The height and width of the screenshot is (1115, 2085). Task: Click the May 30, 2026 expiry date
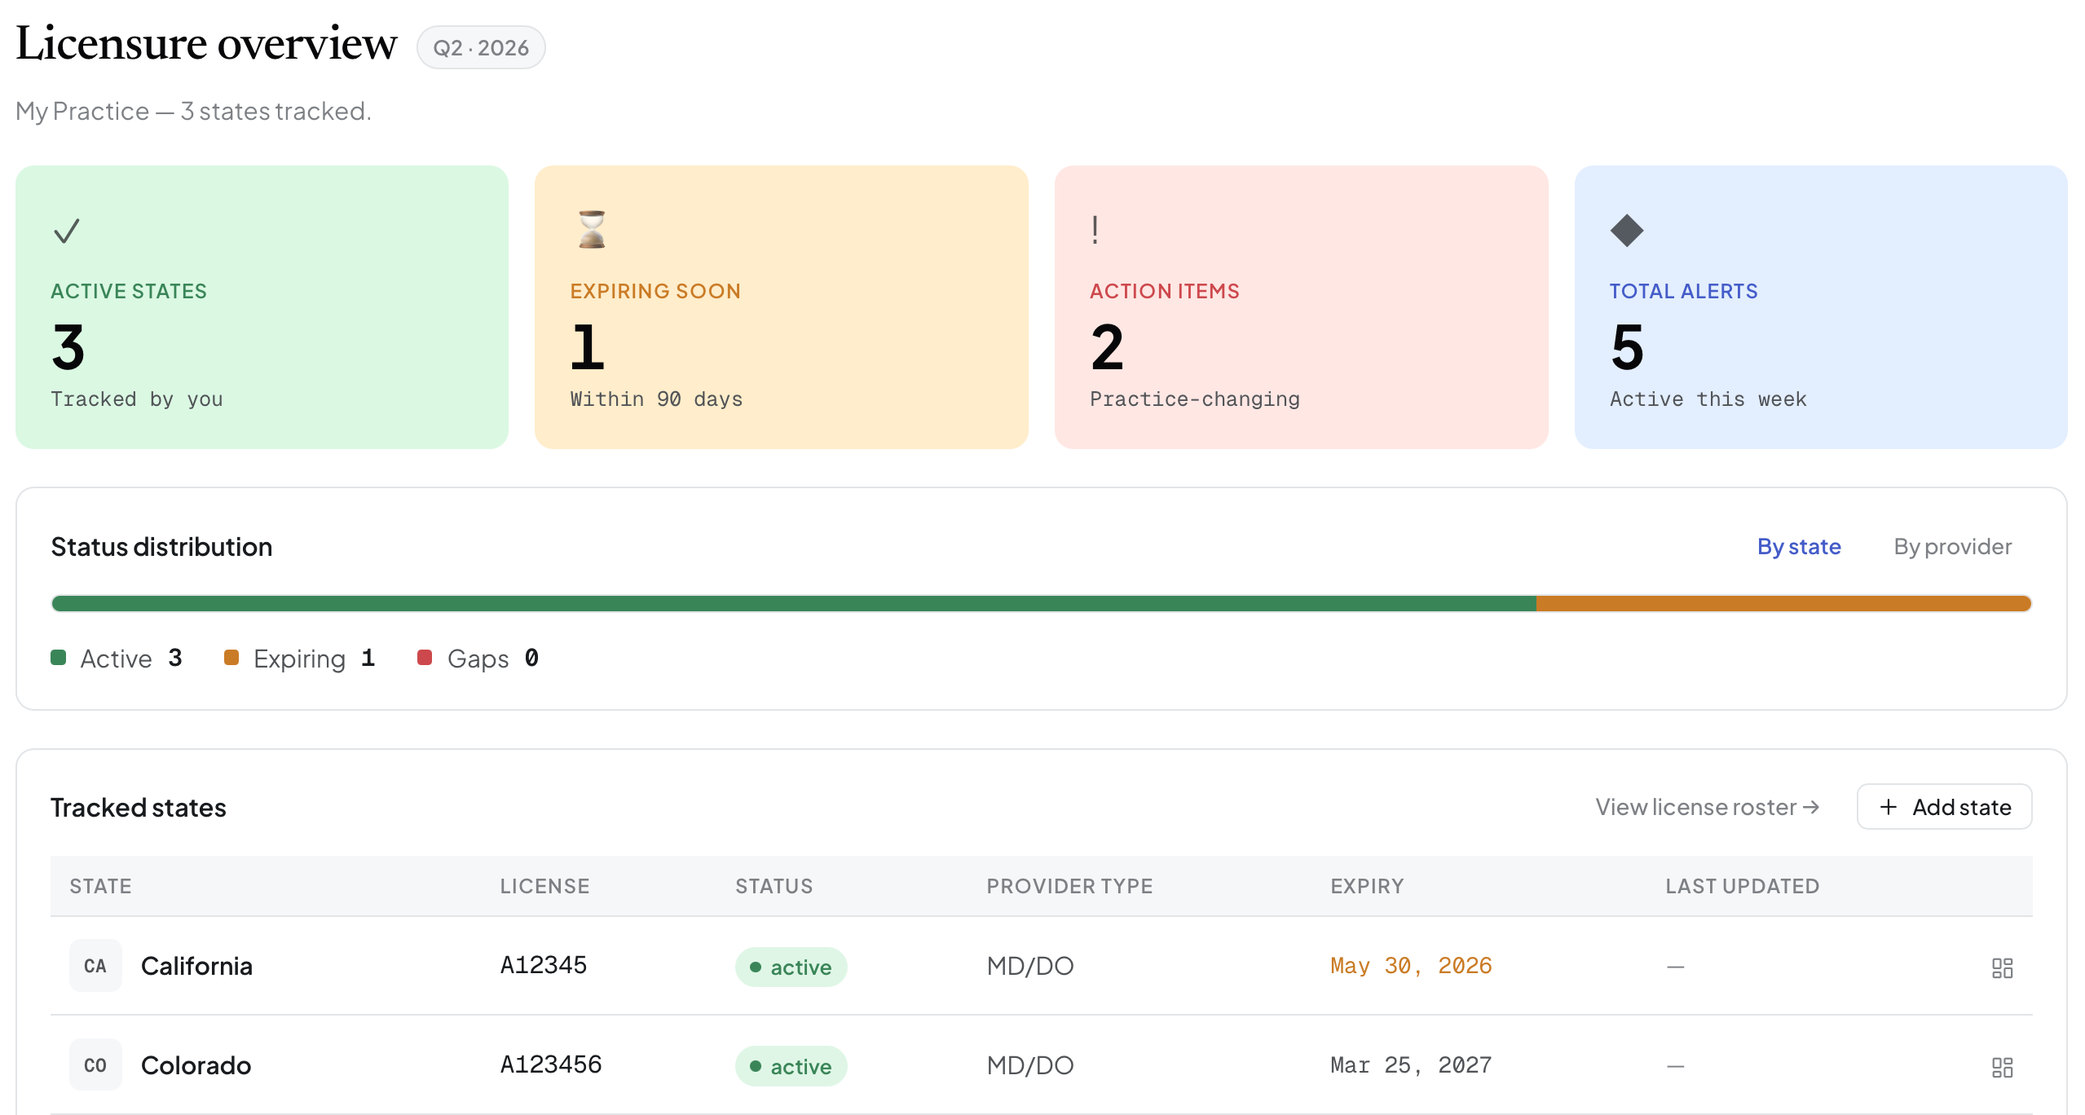click(1411, 966)
